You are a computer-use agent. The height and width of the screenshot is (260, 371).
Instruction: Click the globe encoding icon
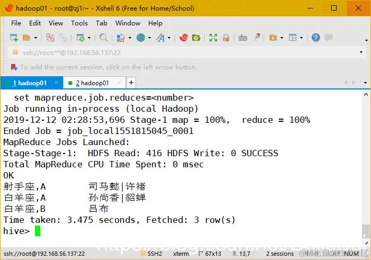tap(141, 38)
